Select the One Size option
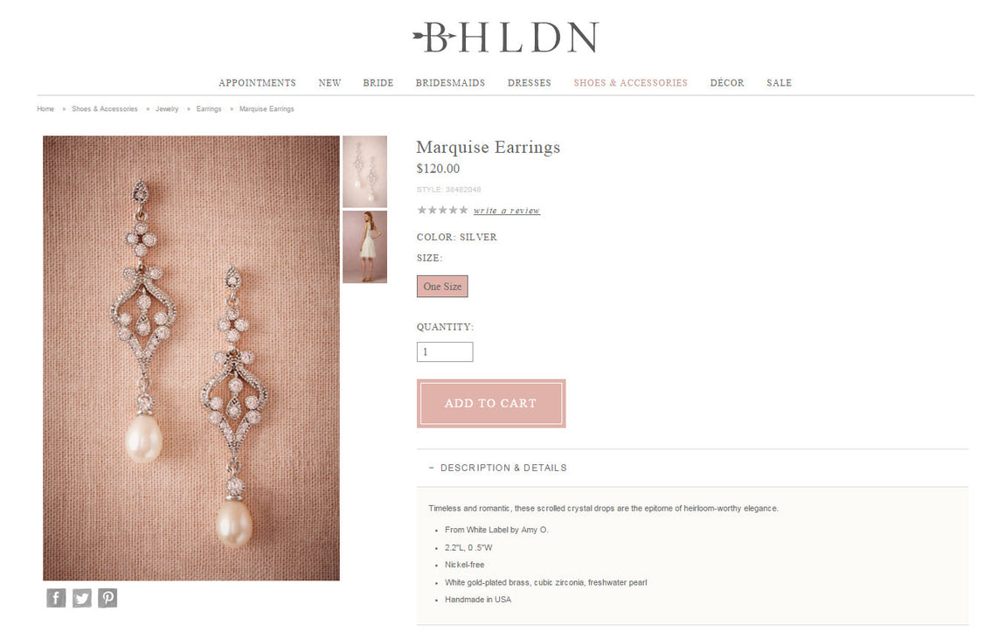1005x632 pixels. pos(442,287)
